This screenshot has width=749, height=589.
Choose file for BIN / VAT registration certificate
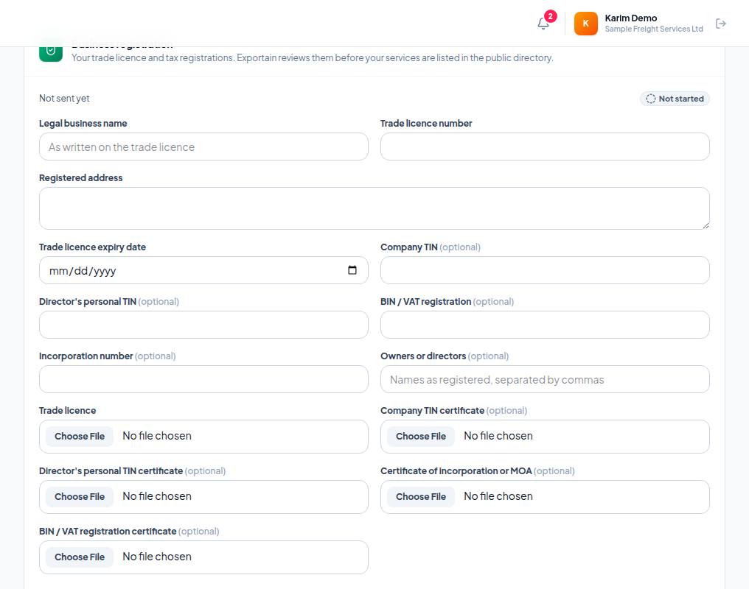click(80, 557)
